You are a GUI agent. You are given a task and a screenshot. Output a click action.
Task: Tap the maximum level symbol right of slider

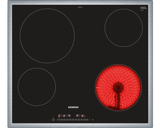pyautogui.click(x=93, y=120)
